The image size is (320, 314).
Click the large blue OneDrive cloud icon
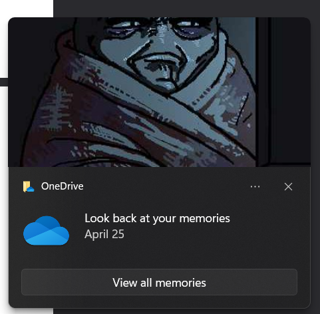click(46, 231)
